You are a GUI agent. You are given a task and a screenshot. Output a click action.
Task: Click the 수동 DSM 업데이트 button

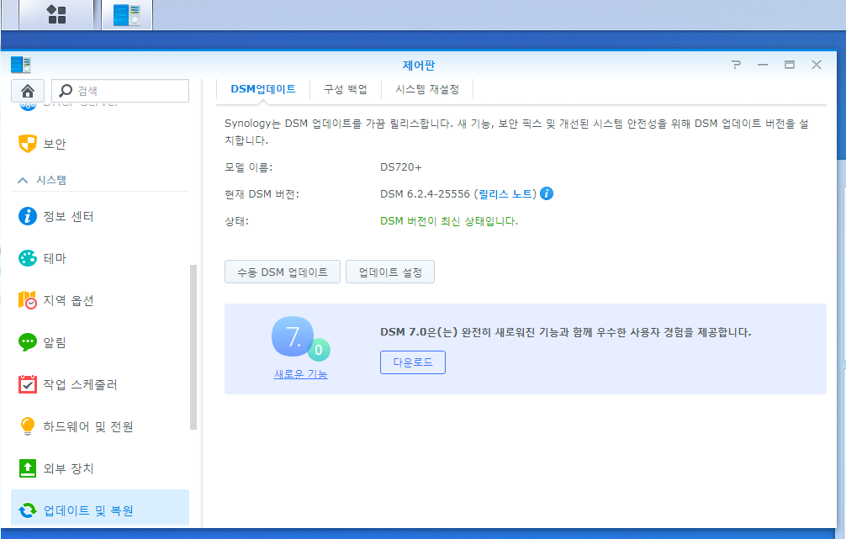[x=283, y=272]
